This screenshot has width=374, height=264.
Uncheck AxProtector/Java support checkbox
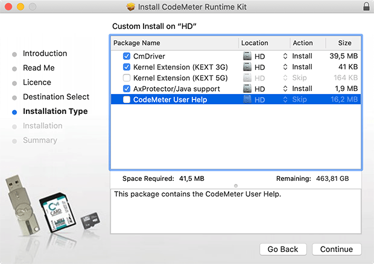click(x=127, y=89)
